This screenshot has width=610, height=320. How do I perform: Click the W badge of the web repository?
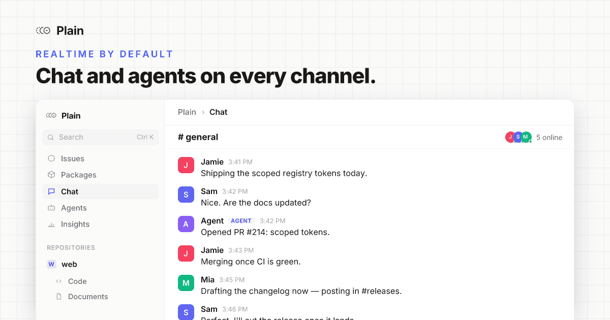(51, 264)
